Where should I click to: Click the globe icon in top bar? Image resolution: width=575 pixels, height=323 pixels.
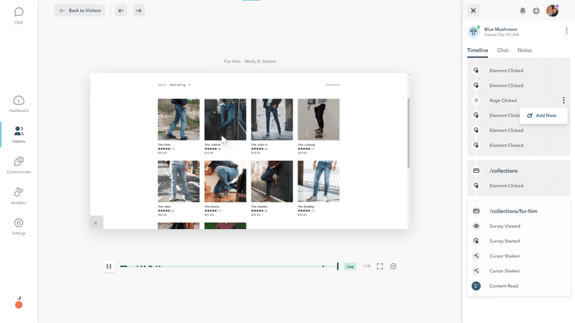tap(536, 11)
